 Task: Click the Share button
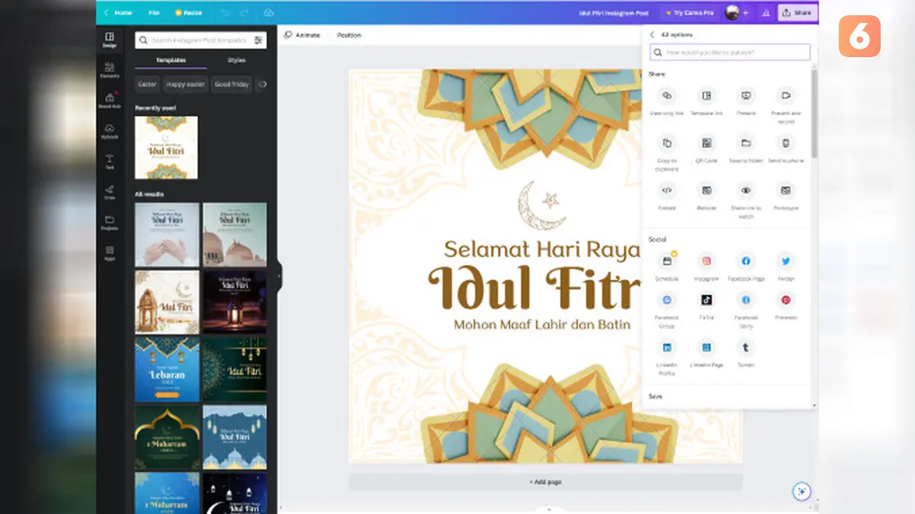(797, 13)
